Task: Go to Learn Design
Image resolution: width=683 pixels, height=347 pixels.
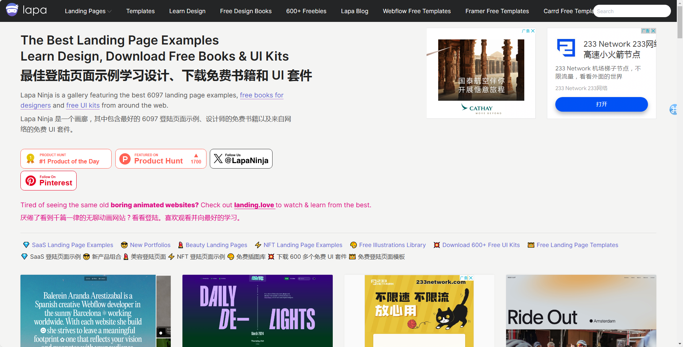Action: pos(187,11)
